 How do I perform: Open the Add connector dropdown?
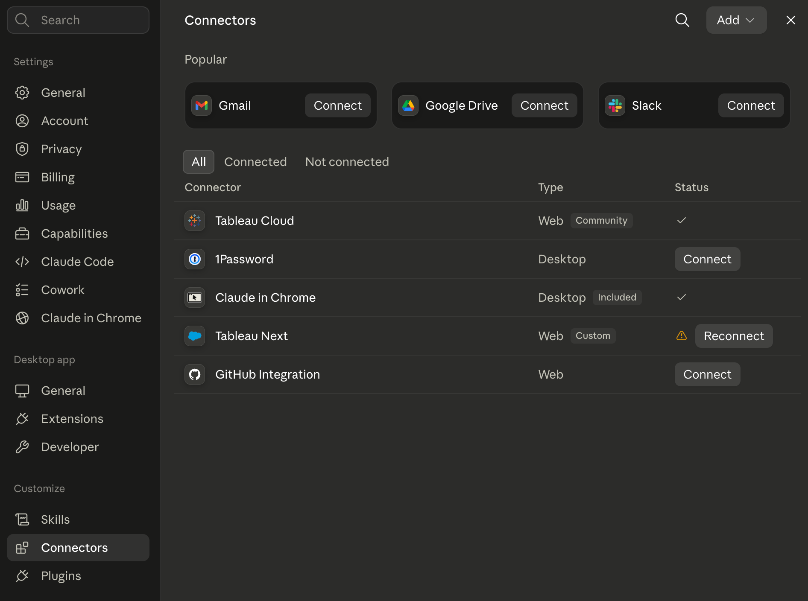(736, 20)
